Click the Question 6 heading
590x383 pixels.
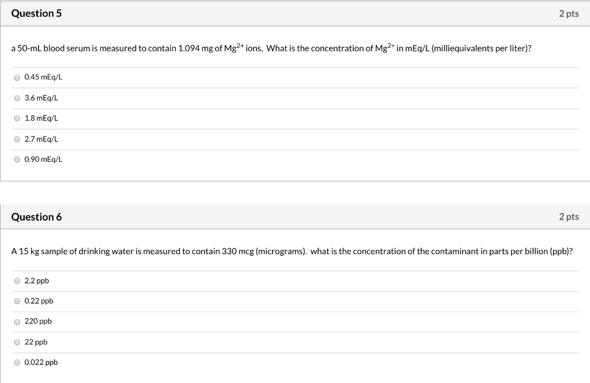point(36,217)
